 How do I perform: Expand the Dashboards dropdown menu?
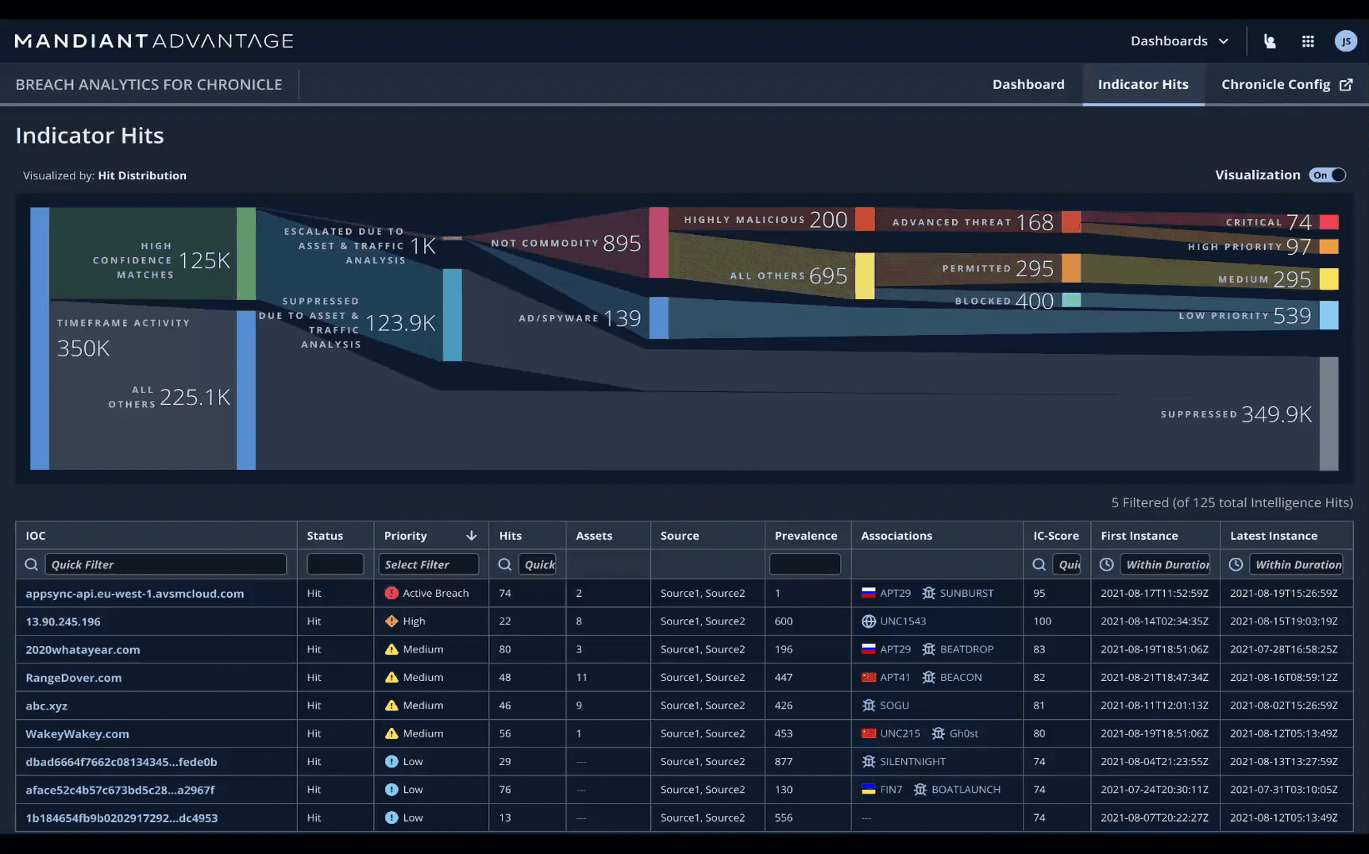click(x=1179, y=41)
